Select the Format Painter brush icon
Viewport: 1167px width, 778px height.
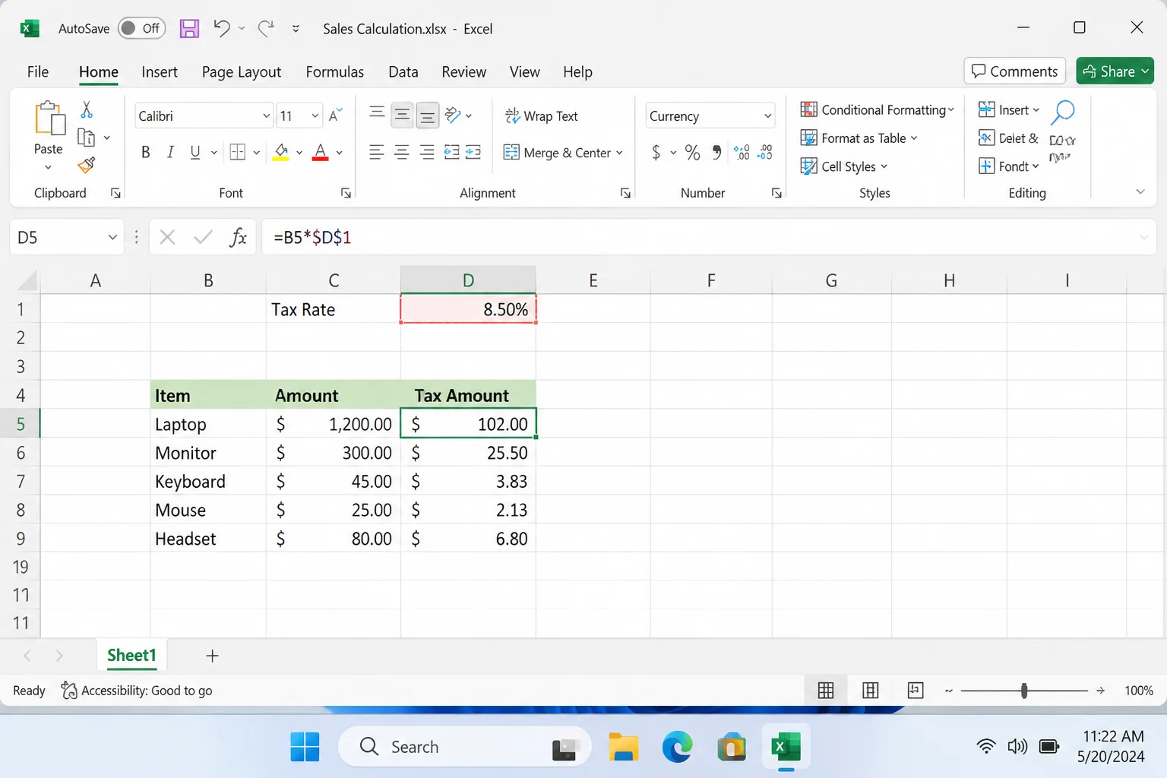[x=87, y=165]
